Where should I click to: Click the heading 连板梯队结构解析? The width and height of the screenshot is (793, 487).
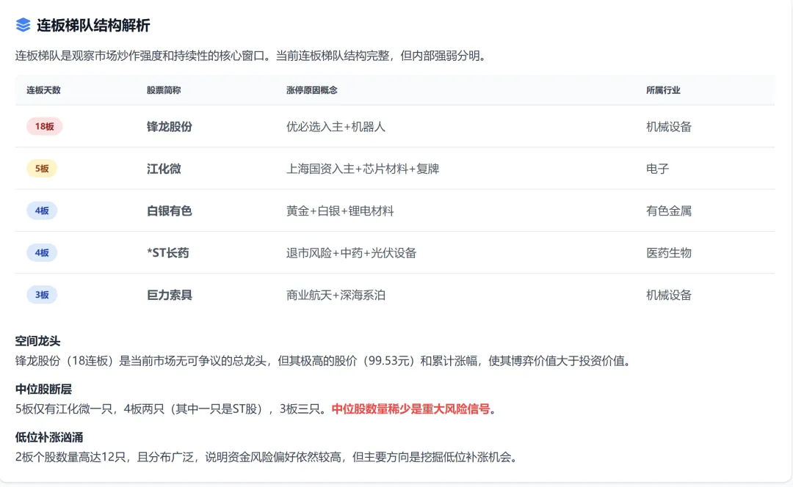[x=93, y=25]
